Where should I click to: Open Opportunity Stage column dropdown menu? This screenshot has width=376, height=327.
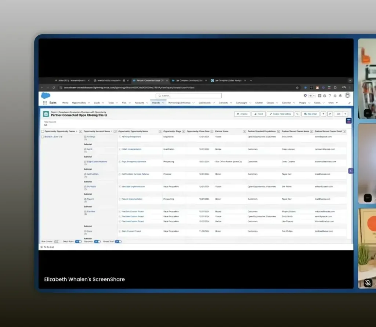pos(184,131)
